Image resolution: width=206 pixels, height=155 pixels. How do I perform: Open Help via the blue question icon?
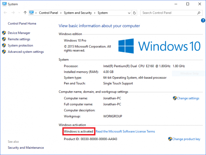(x=203, y=21)
